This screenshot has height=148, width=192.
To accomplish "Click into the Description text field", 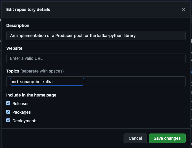I will coord(96,36).
